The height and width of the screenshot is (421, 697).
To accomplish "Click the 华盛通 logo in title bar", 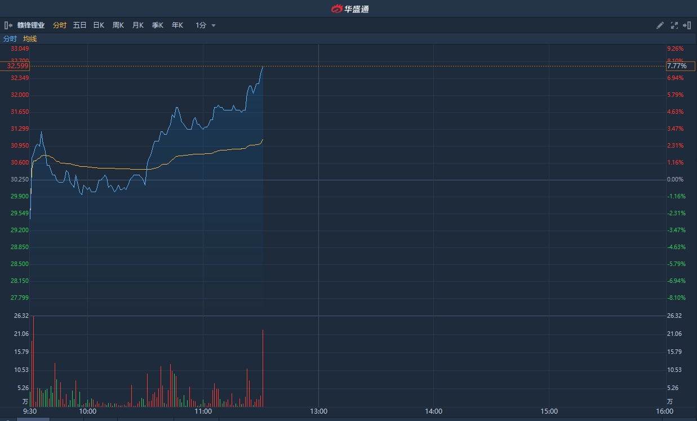I will [x=350, y=8].
